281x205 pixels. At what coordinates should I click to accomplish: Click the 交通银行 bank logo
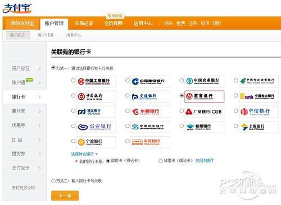[x=150, y=96]
